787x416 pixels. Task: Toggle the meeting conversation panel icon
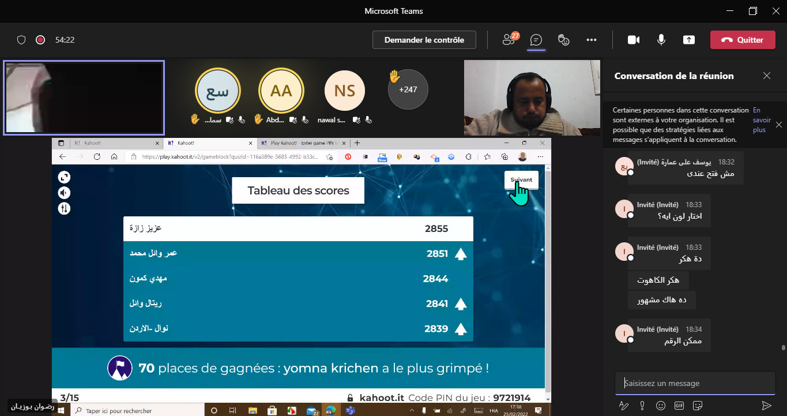[x=536, y=40]
